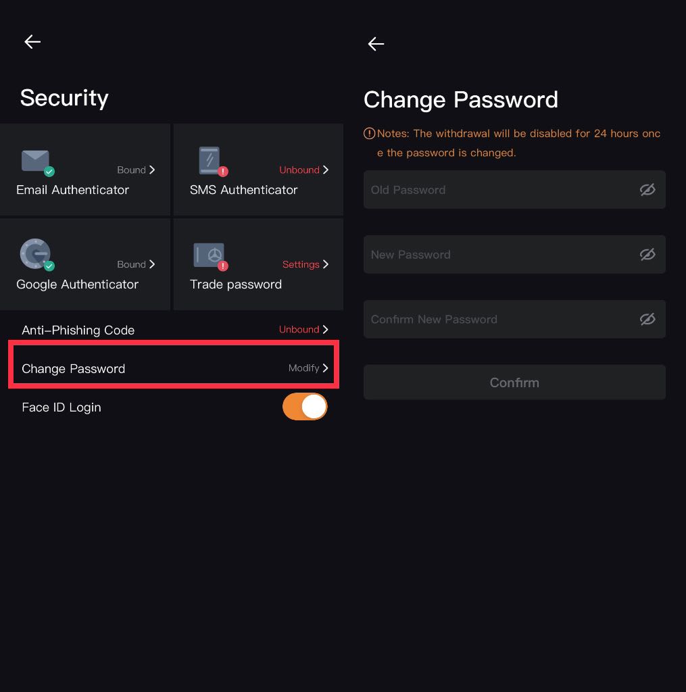
Task: Tap the Trade password safe icon
Action: click(x=211, y=256)
